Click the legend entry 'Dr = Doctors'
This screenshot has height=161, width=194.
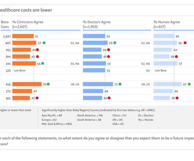pyautogui.click(x=146, y=115)
